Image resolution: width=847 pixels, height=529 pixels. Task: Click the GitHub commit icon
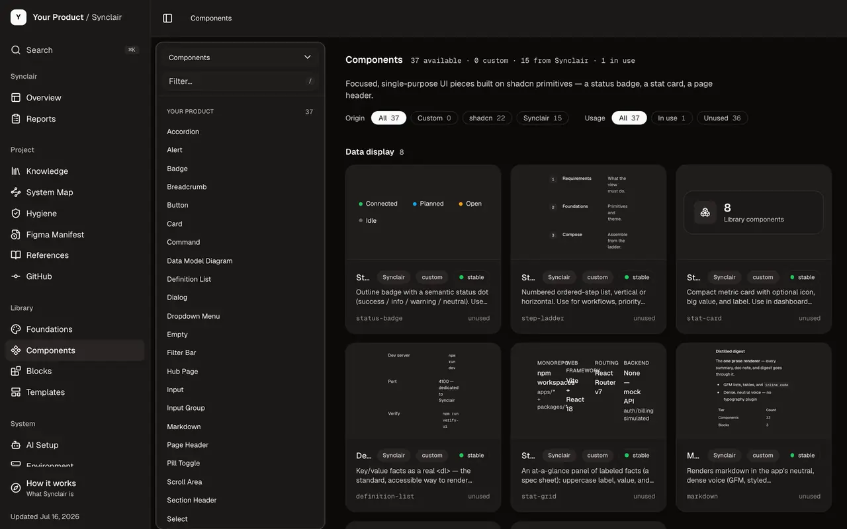[x=16, y=276]
